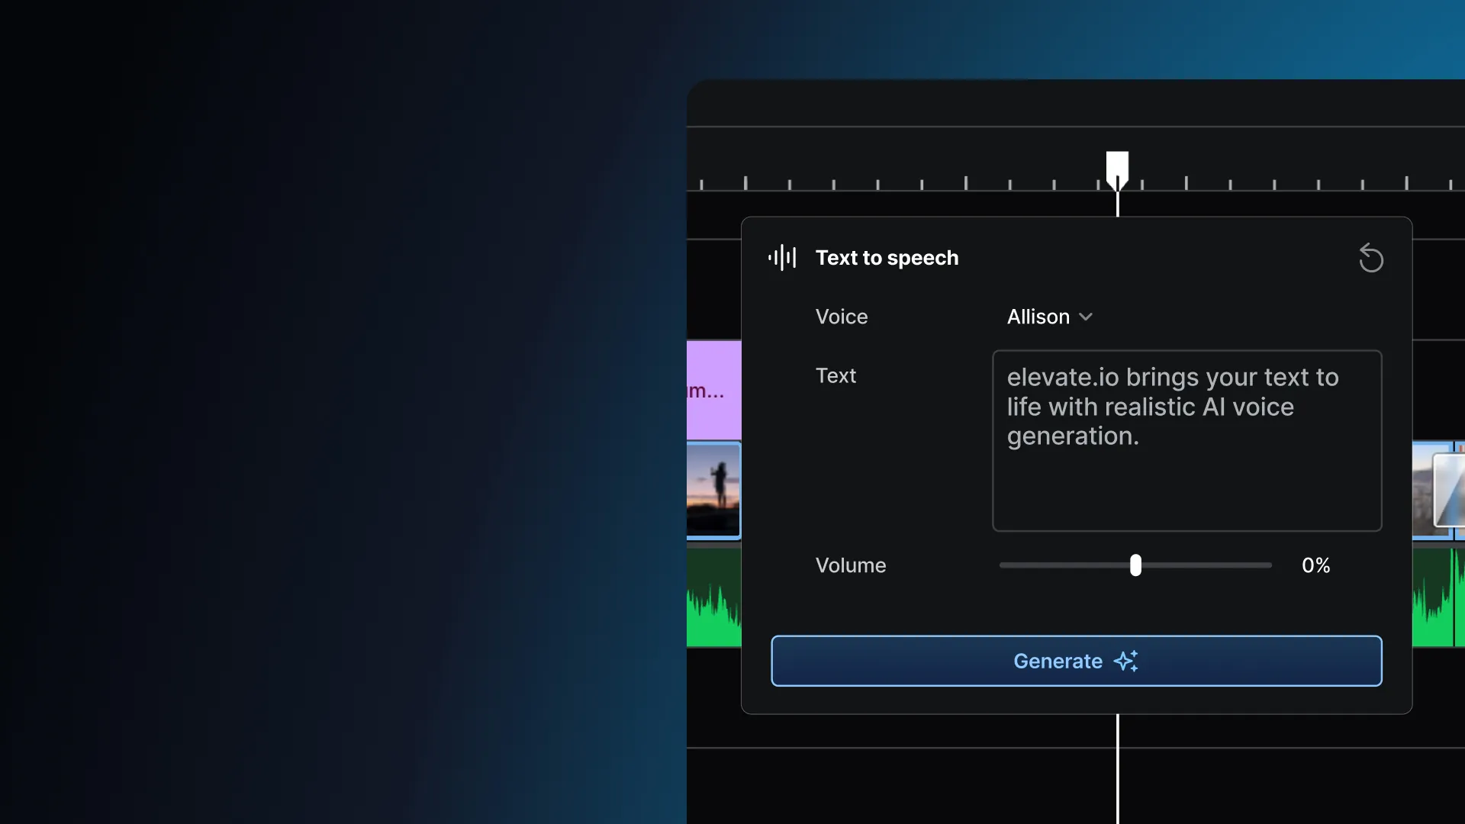Select the purple title clip on timeline
The width and height of the screenshot is (1465, 824).
[x=713, y=390]
